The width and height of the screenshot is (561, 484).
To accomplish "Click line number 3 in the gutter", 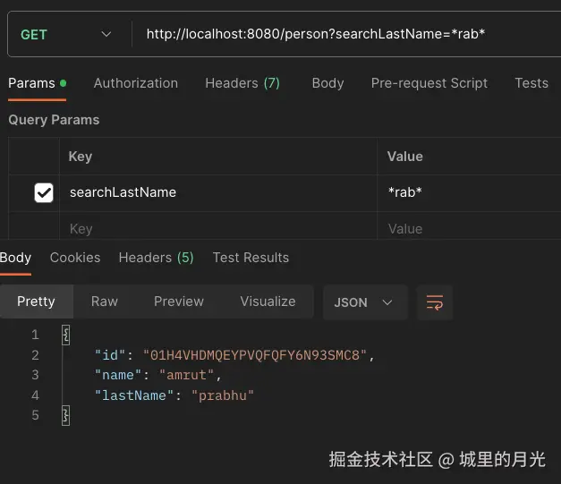I will coord(35,375).
